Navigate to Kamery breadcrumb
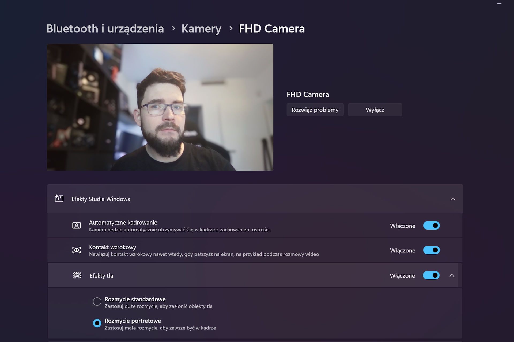The width and height of the screenshot is (514, 342). coord(201,29)
